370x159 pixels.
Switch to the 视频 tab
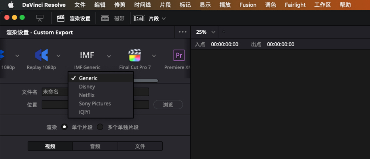(x=50, y=146)
